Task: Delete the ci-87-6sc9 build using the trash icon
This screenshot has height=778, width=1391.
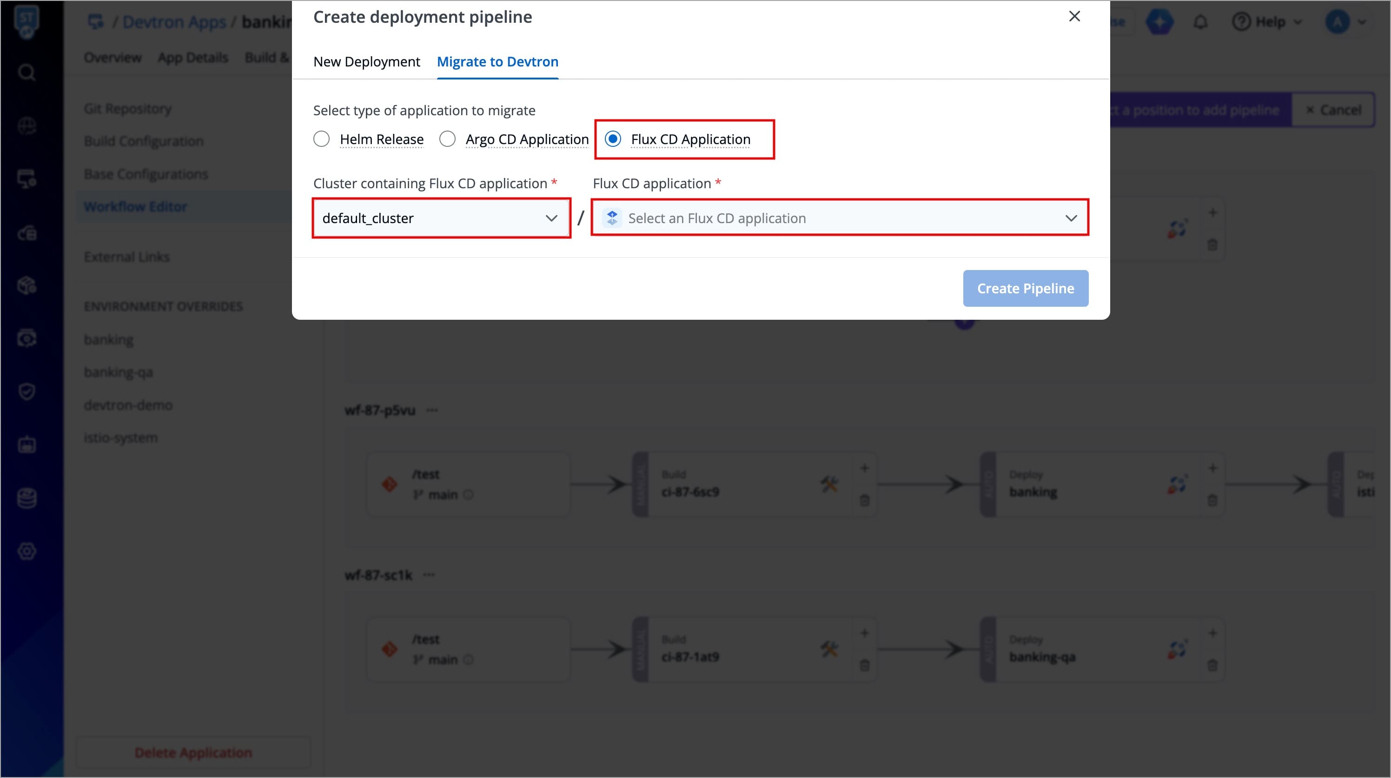Action: coord(865,501)
